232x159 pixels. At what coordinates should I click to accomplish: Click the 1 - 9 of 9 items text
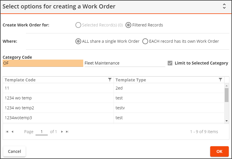pos(204,132)
